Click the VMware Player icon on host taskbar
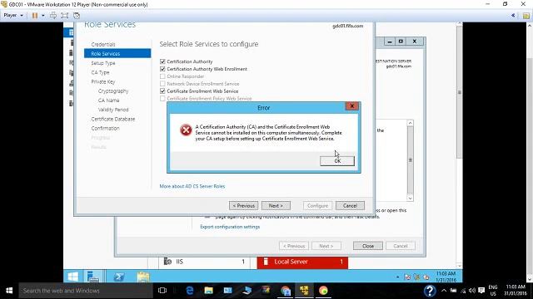 [304, 291]
